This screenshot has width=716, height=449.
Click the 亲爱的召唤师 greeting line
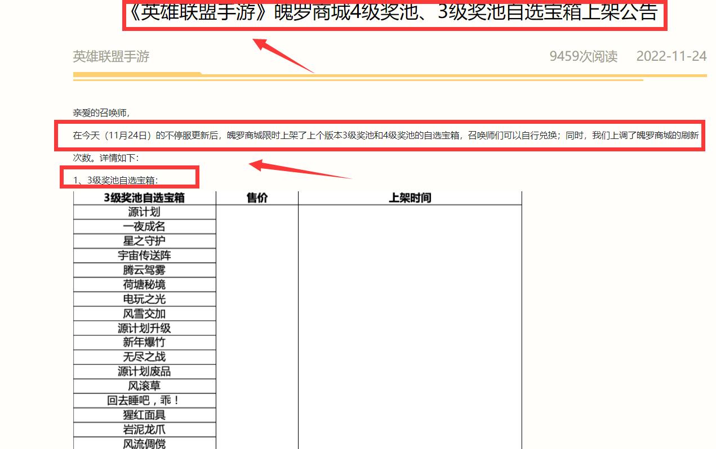point(101,113)
